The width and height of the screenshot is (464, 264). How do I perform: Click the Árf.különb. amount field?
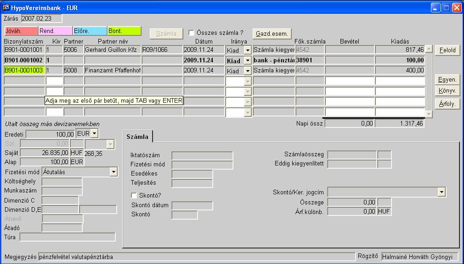click(352, 211)
